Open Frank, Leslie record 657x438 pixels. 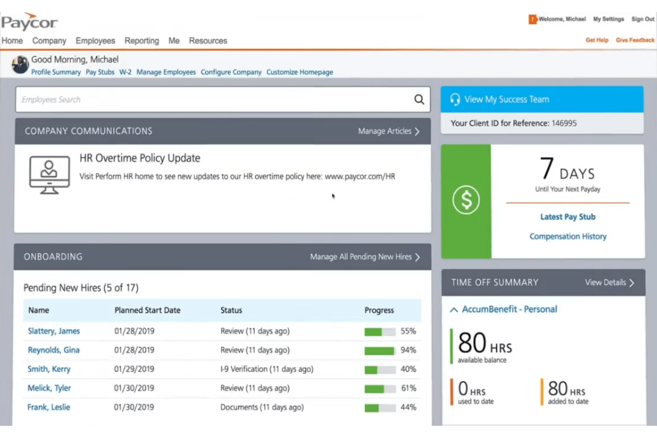[x=49, y=407]
